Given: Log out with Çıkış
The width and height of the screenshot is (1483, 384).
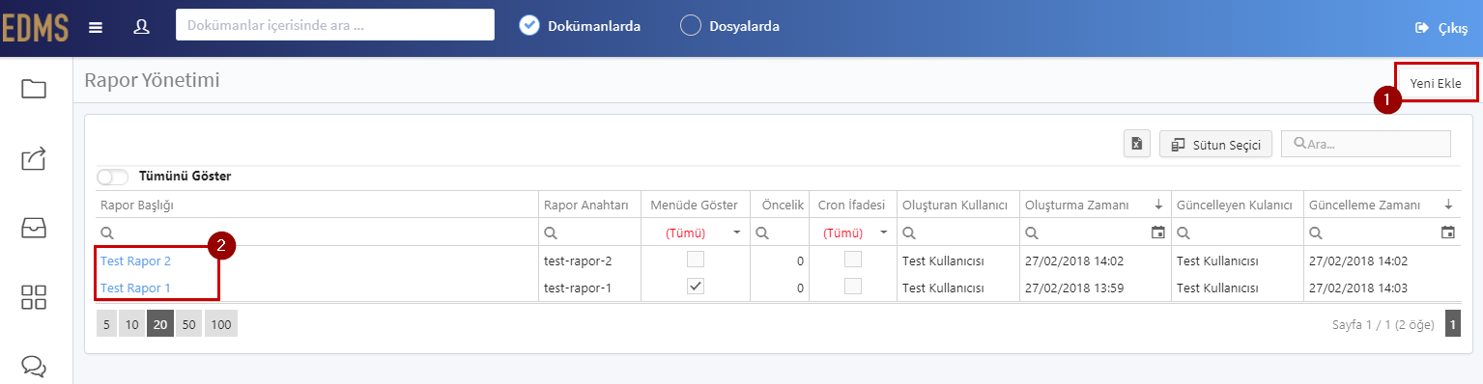Looking at the screenshot, I should click(x=1441, y=28).
